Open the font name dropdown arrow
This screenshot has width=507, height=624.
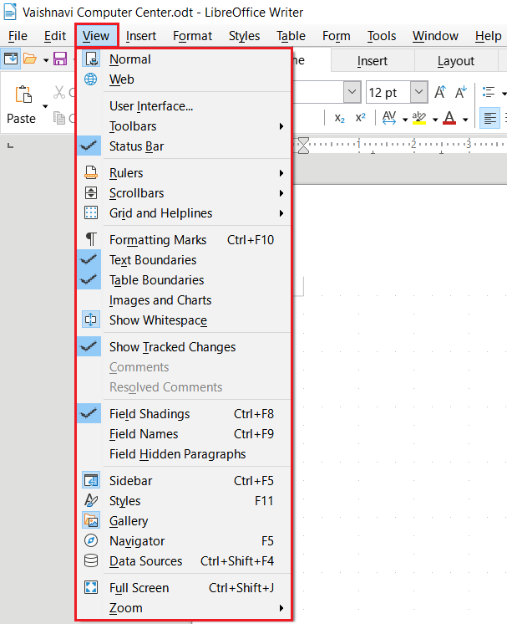pyautogui.click(x=352, y=92)
